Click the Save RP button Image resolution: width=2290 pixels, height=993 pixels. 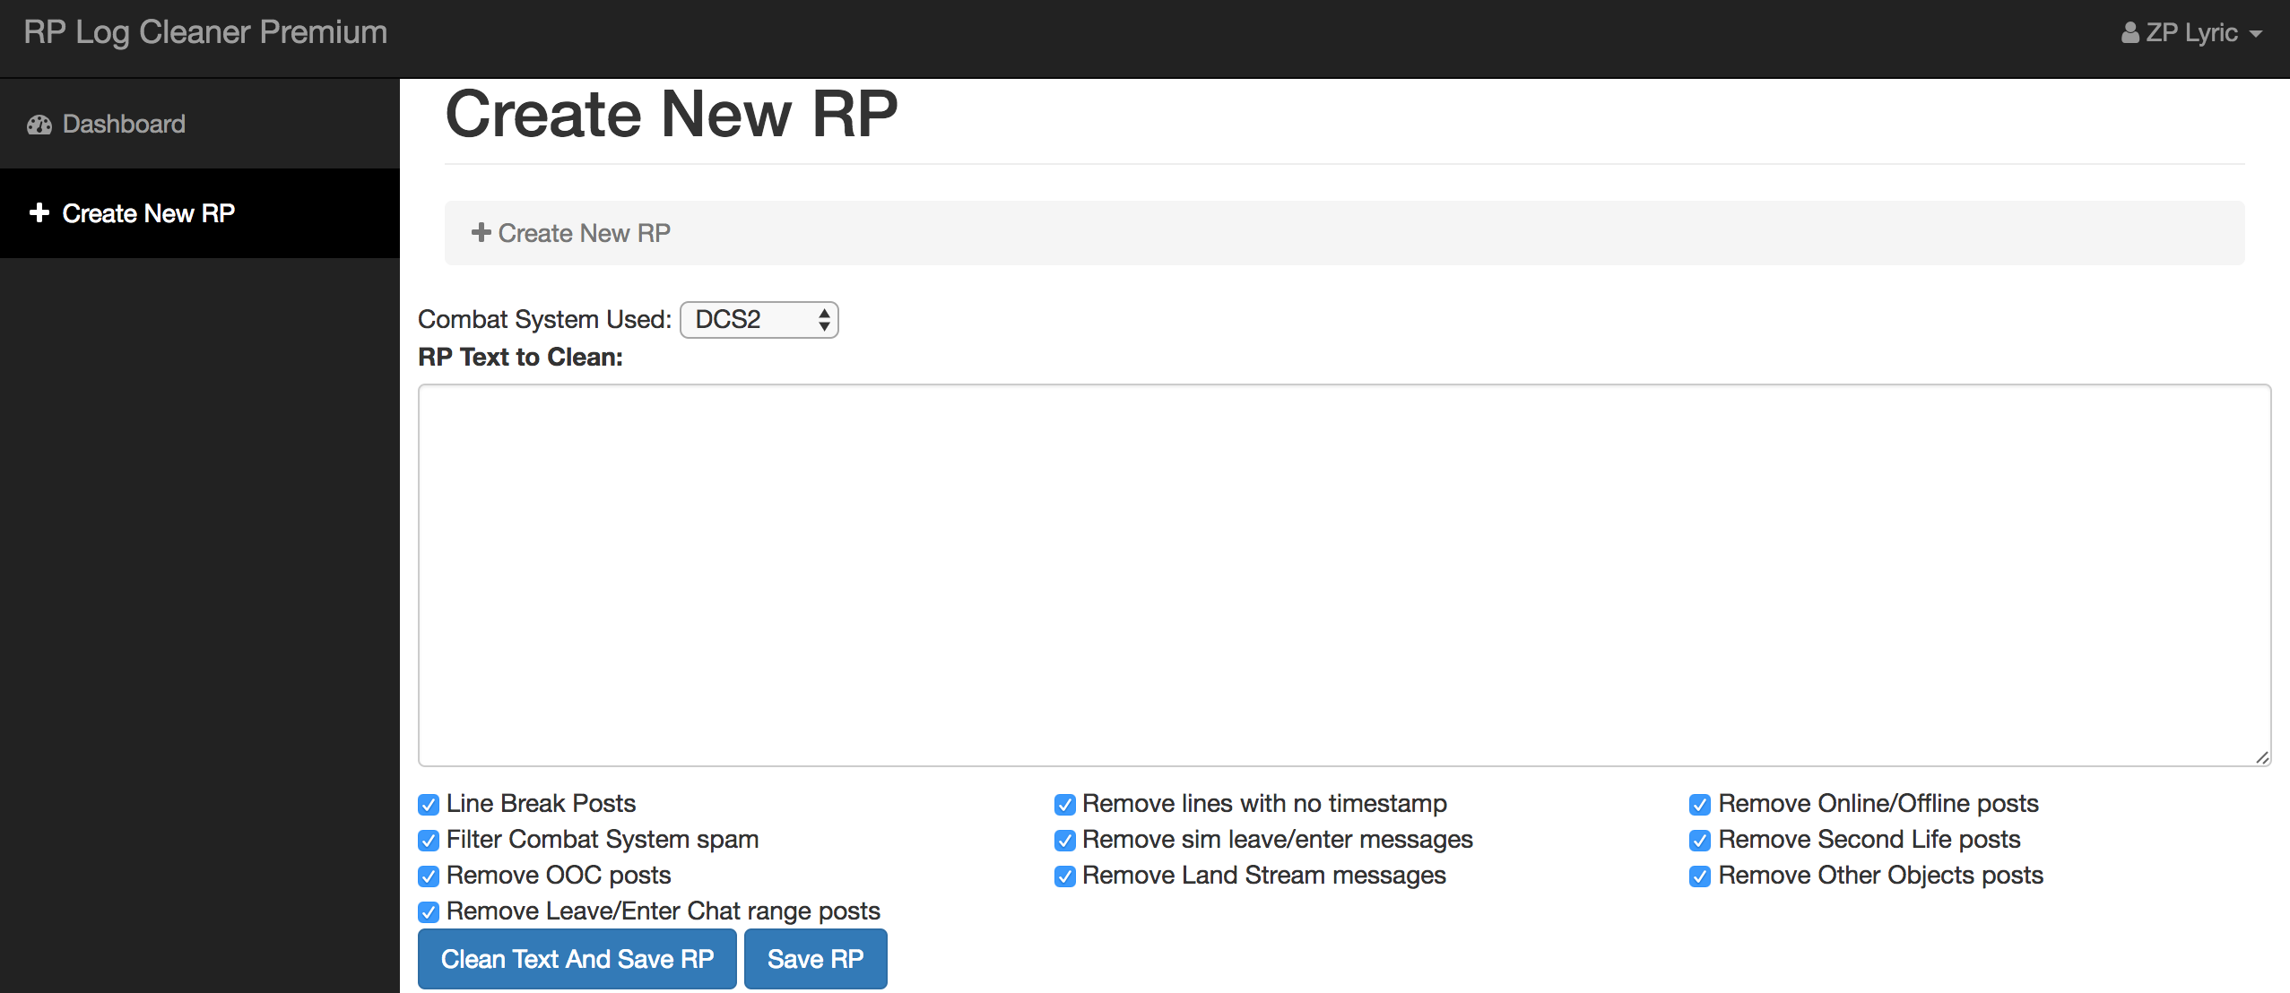pyautogui.click(x=816, y=959)
